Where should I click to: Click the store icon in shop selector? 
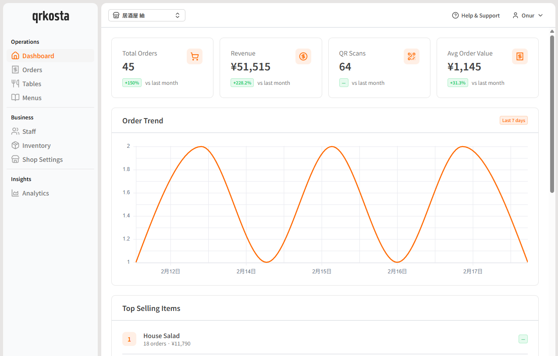[116, 15]
